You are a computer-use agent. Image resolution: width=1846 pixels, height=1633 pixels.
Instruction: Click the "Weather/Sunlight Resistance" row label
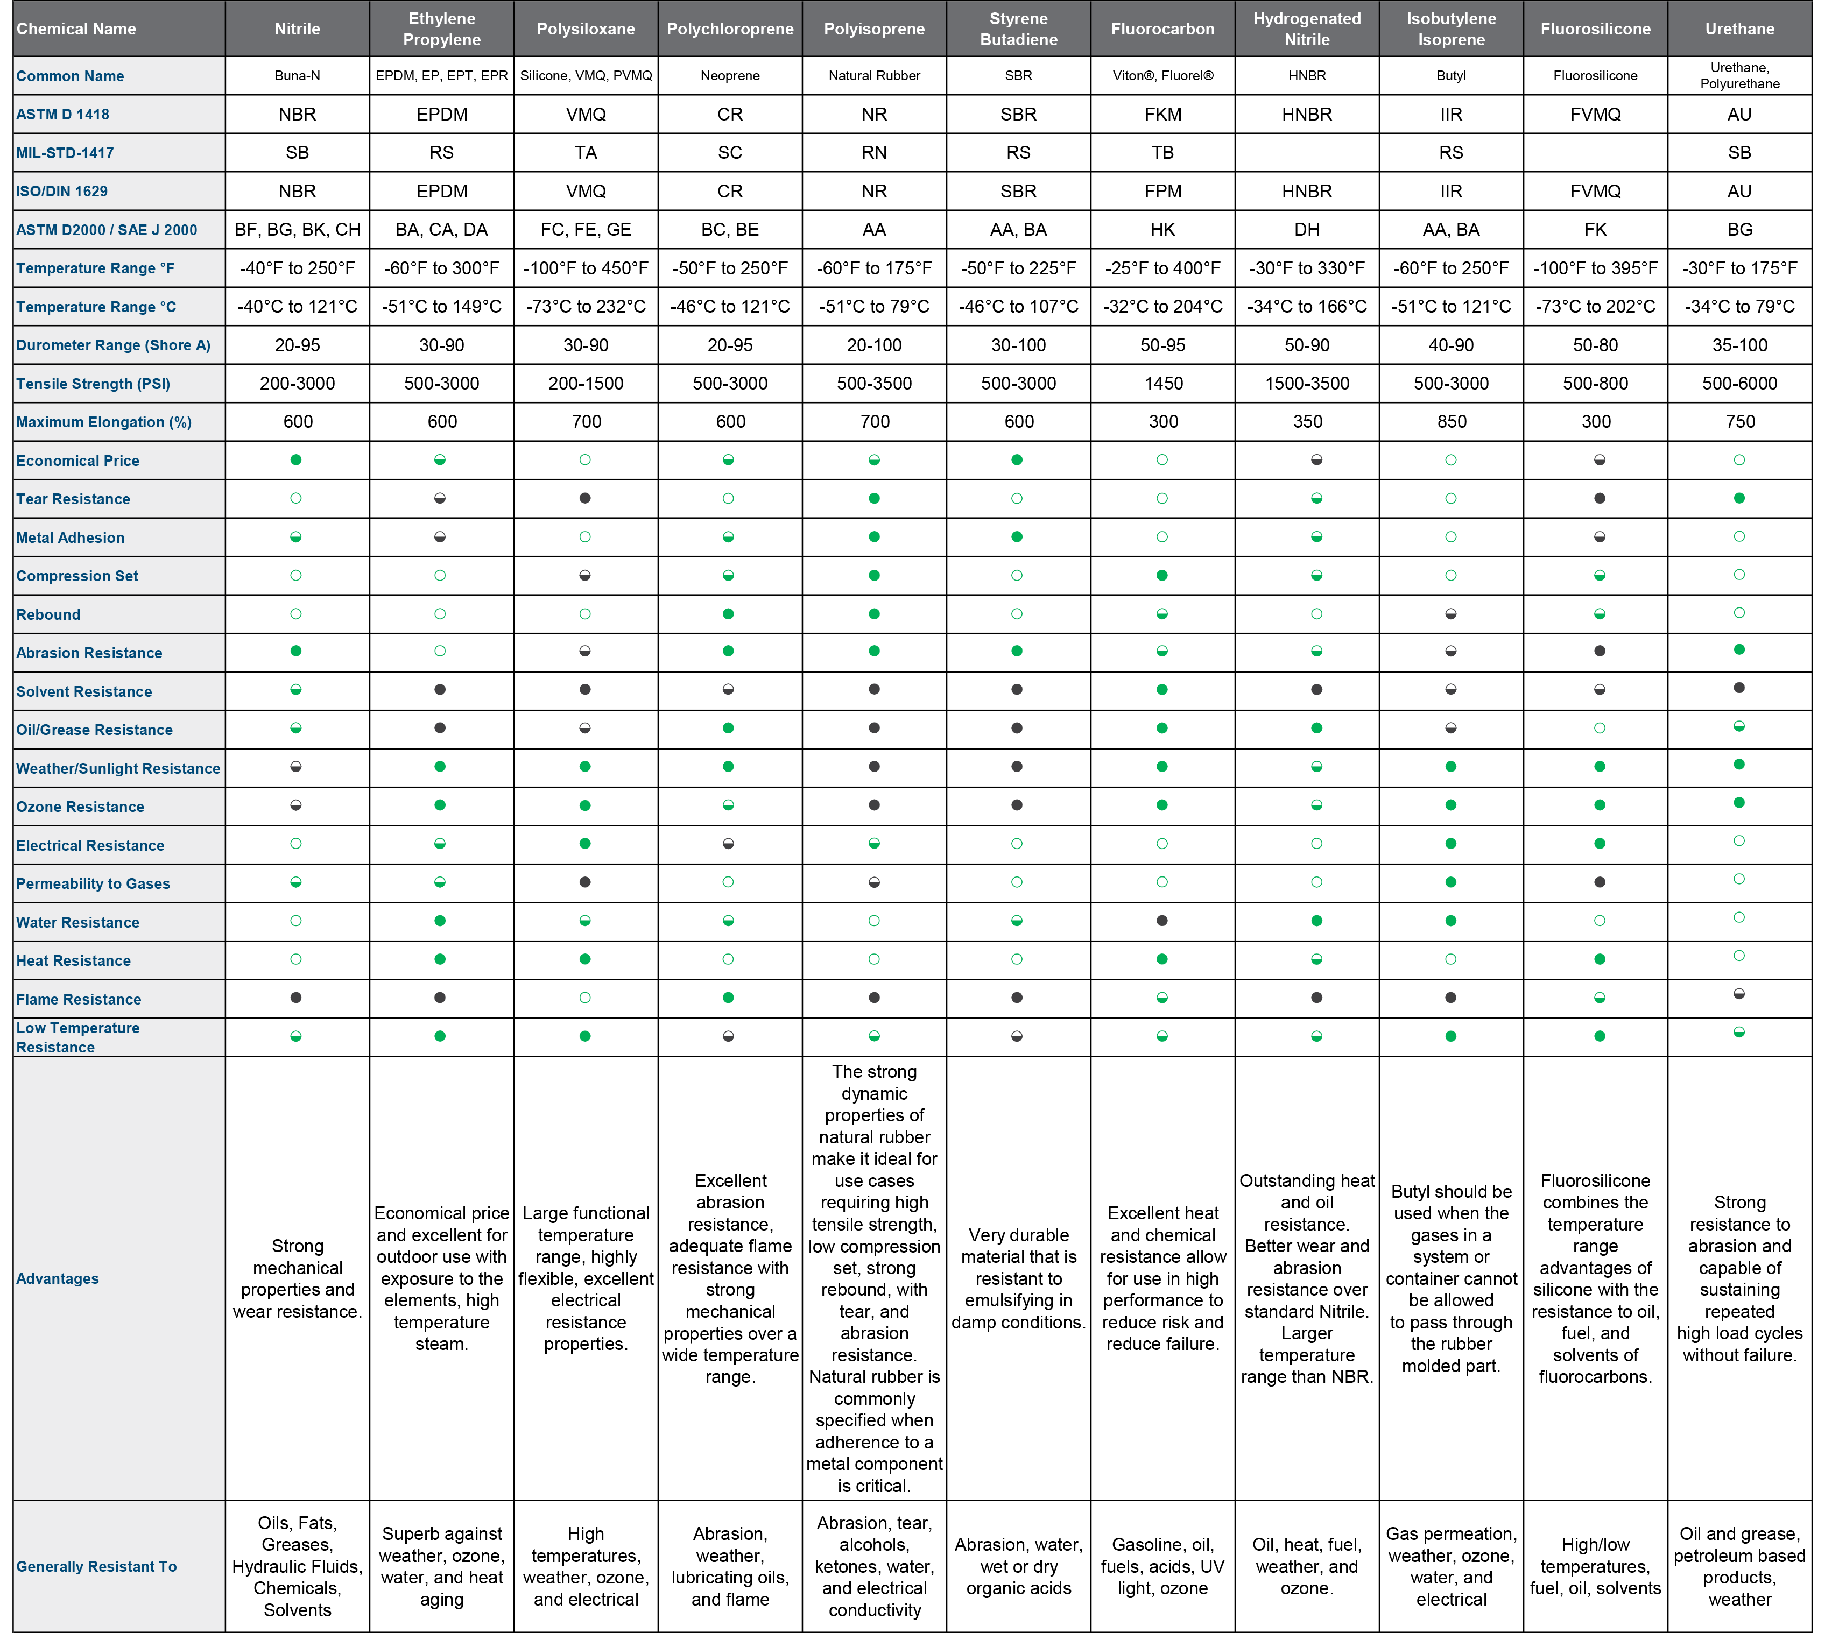[118, 768]
